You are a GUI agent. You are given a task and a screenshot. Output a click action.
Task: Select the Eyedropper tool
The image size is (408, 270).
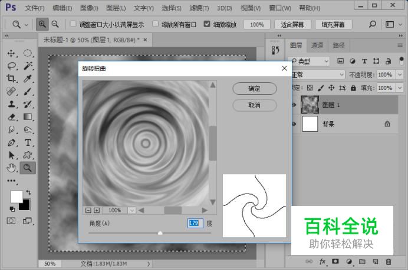(28, 78)
